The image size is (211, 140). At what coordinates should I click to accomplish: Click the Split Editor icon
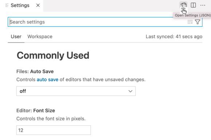click(193, 5)
